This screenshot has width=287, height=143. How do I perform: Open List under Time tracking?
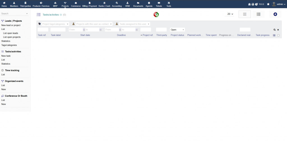(3, 75)
